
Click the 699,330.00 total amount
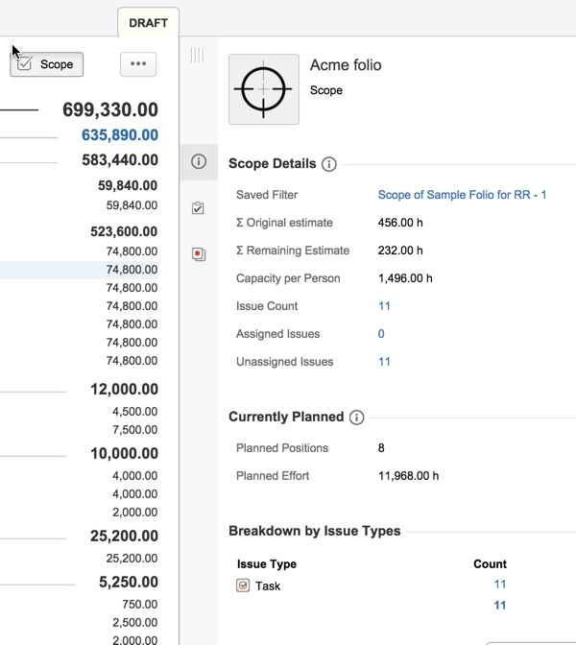pyautogui.click(x=110, y=109)
